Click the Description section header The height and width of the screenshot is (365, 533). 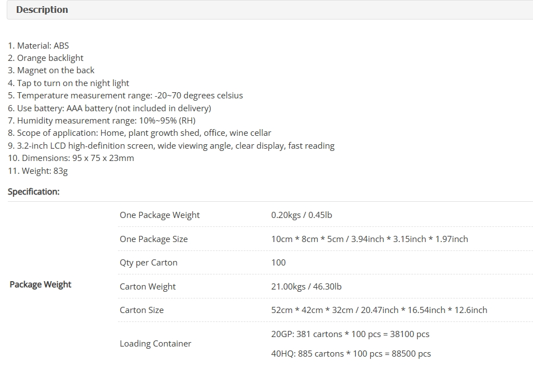point(42,10)
